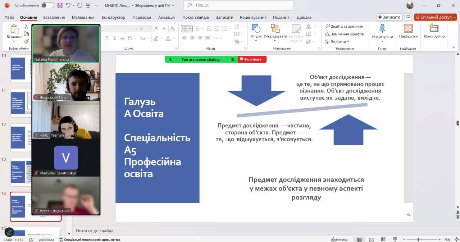Click the Save icon in title bar
Viewport: 460px width, 242px height.
tap(60, 5)
